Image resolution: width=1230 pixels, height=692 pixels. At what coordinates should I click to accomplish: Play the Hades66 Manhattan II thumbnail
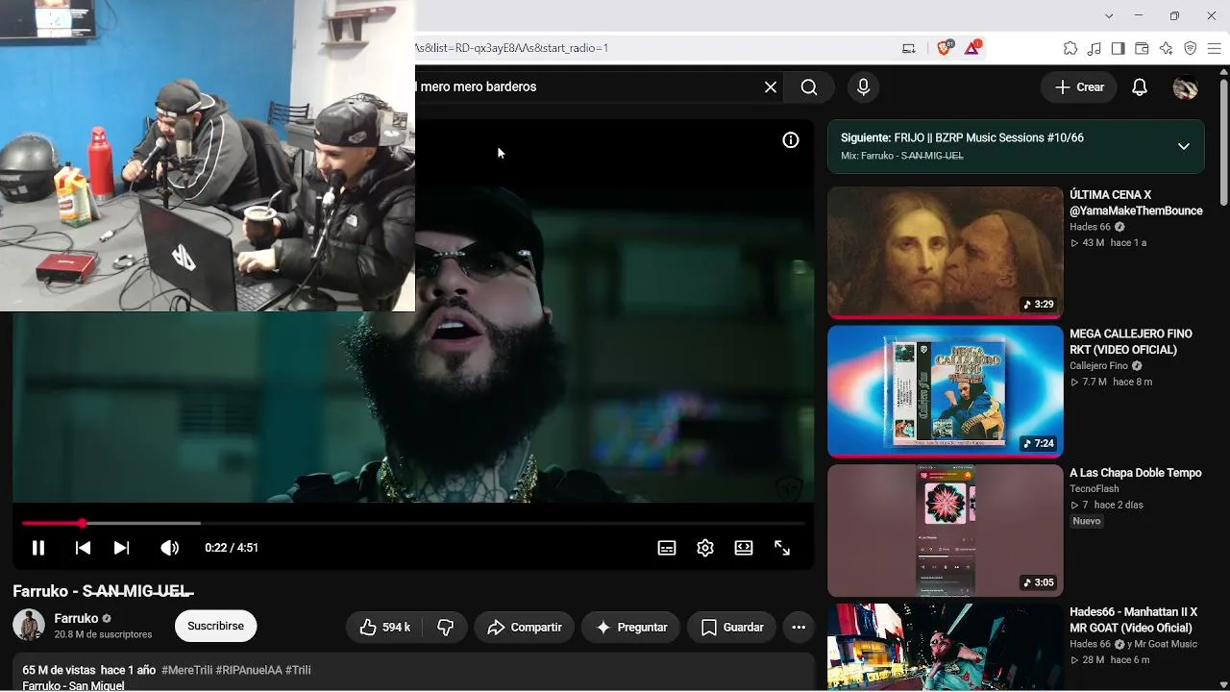click(x=946, y=648)
